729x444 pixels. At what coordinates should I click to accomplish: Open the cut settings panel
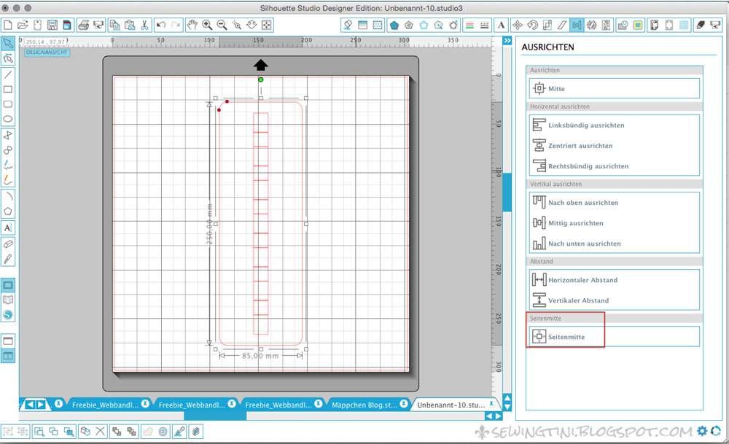[x=701, y=25]
